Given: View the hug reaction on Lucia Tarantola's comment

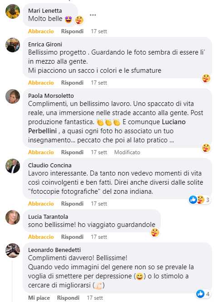Looking at the screenshot, I should pos(155,233).
